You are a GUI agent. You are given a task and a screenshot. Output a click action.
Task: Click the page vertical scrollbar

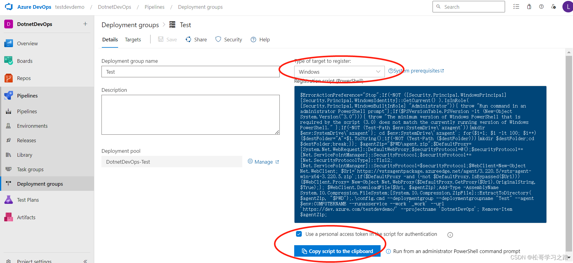click(569, 153)
